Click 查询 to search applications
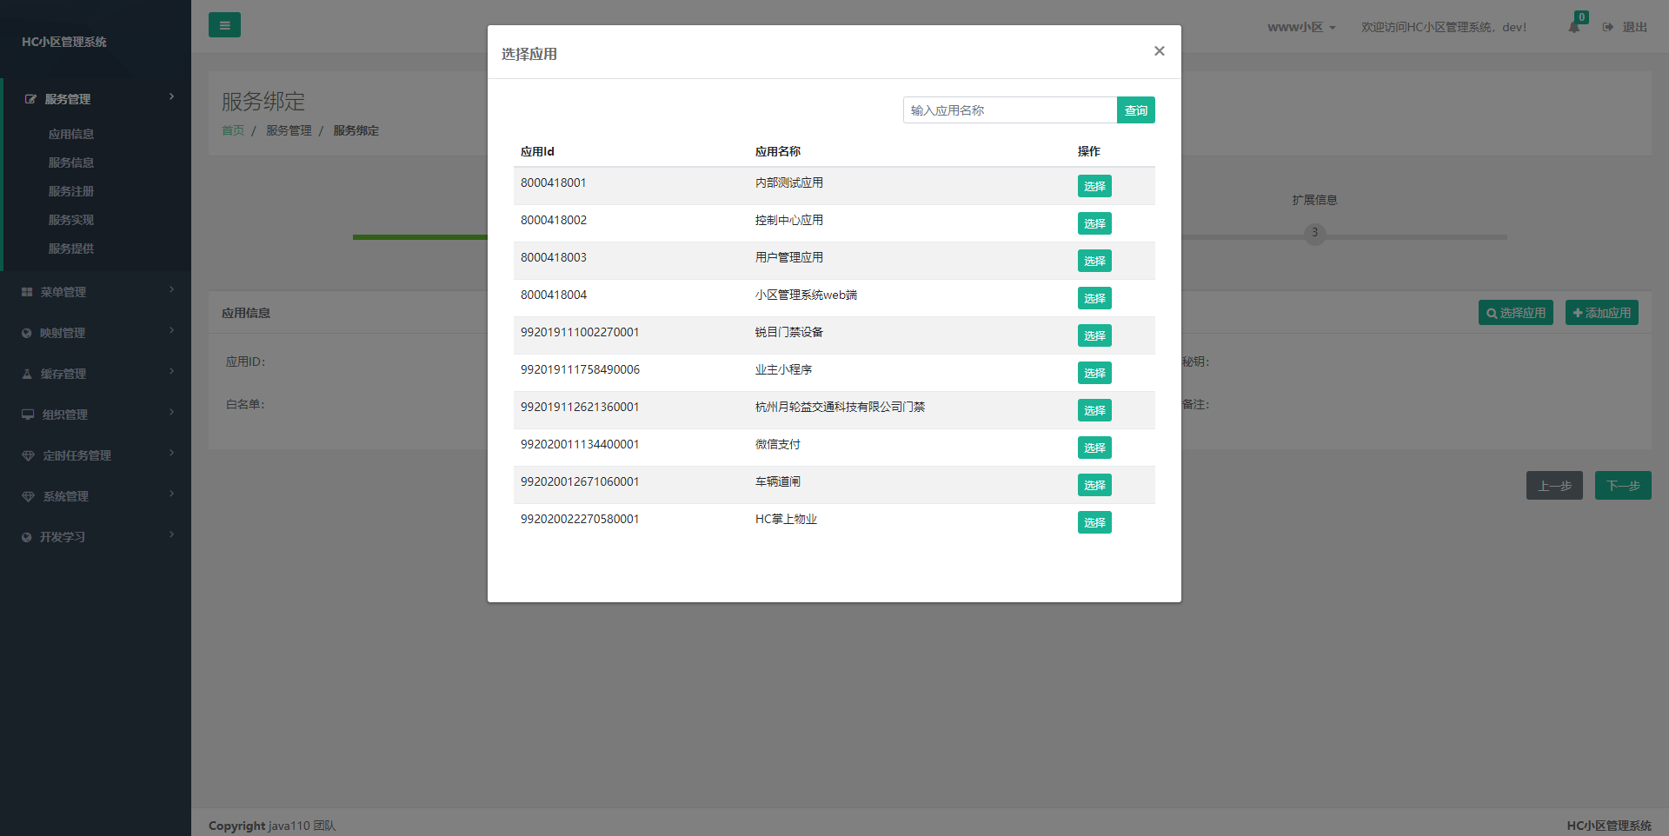The width and height of the screenshot is (1669, 836). click(x=1135, y=110)
